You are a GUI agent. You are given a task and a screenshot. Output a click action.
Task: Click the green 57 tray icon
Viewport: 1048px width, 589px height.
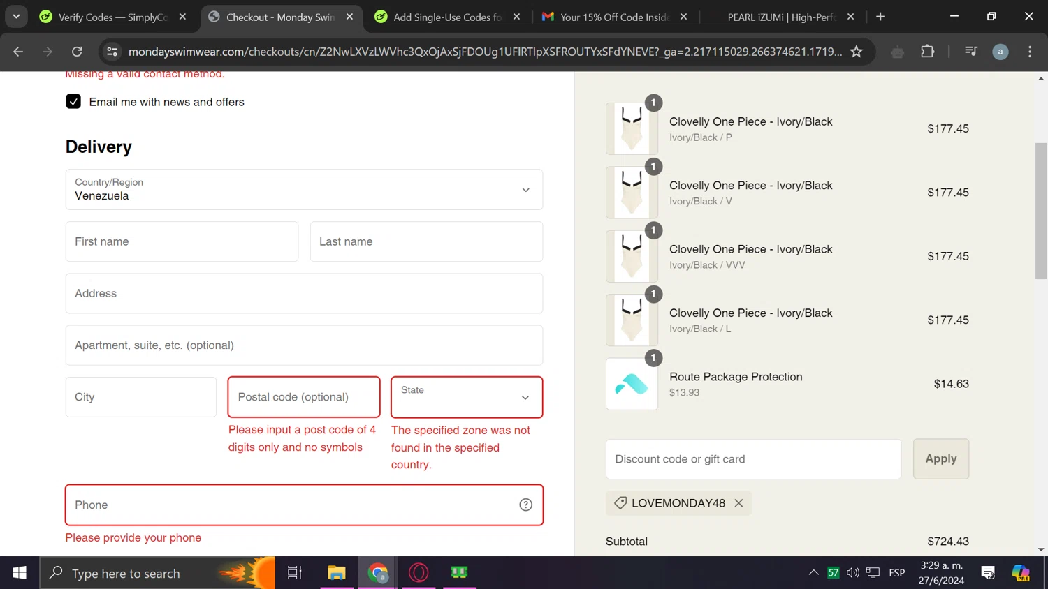click(834, 573)
